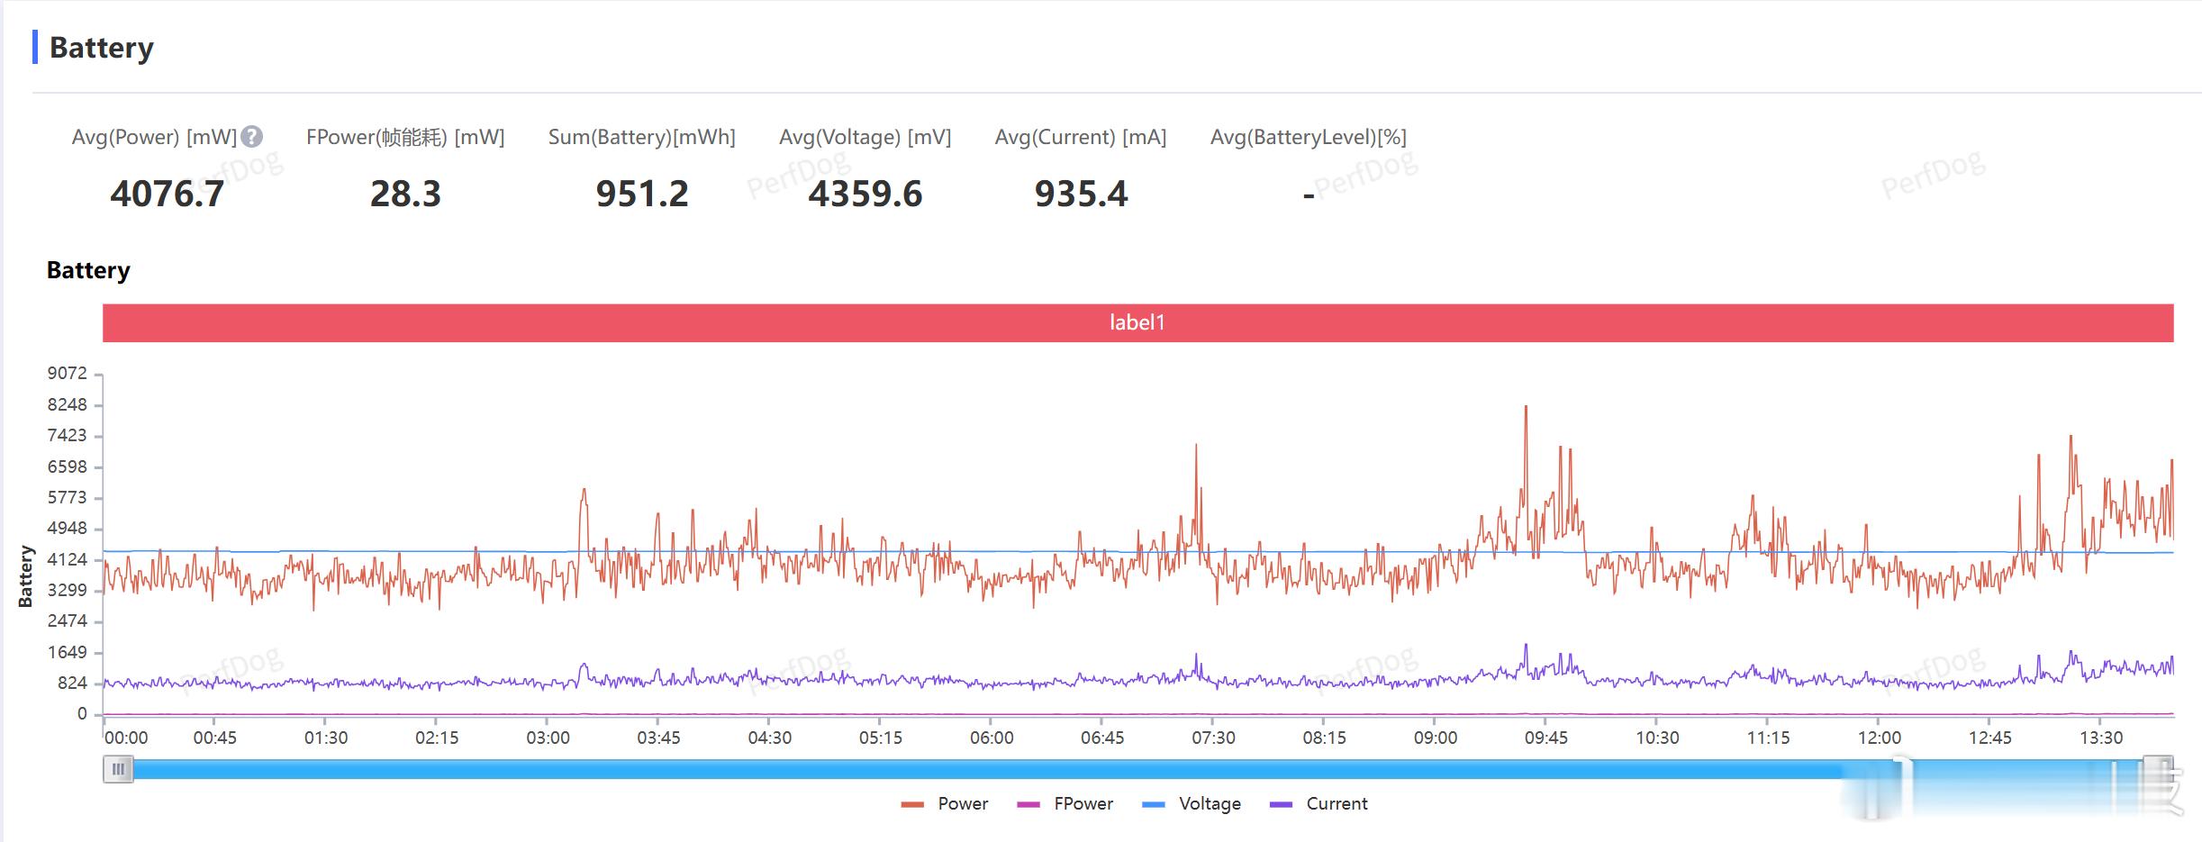Screen dimensions: 2202x842
Task: Click the FPower value 28.3
Action: click(x=405, y=195)
